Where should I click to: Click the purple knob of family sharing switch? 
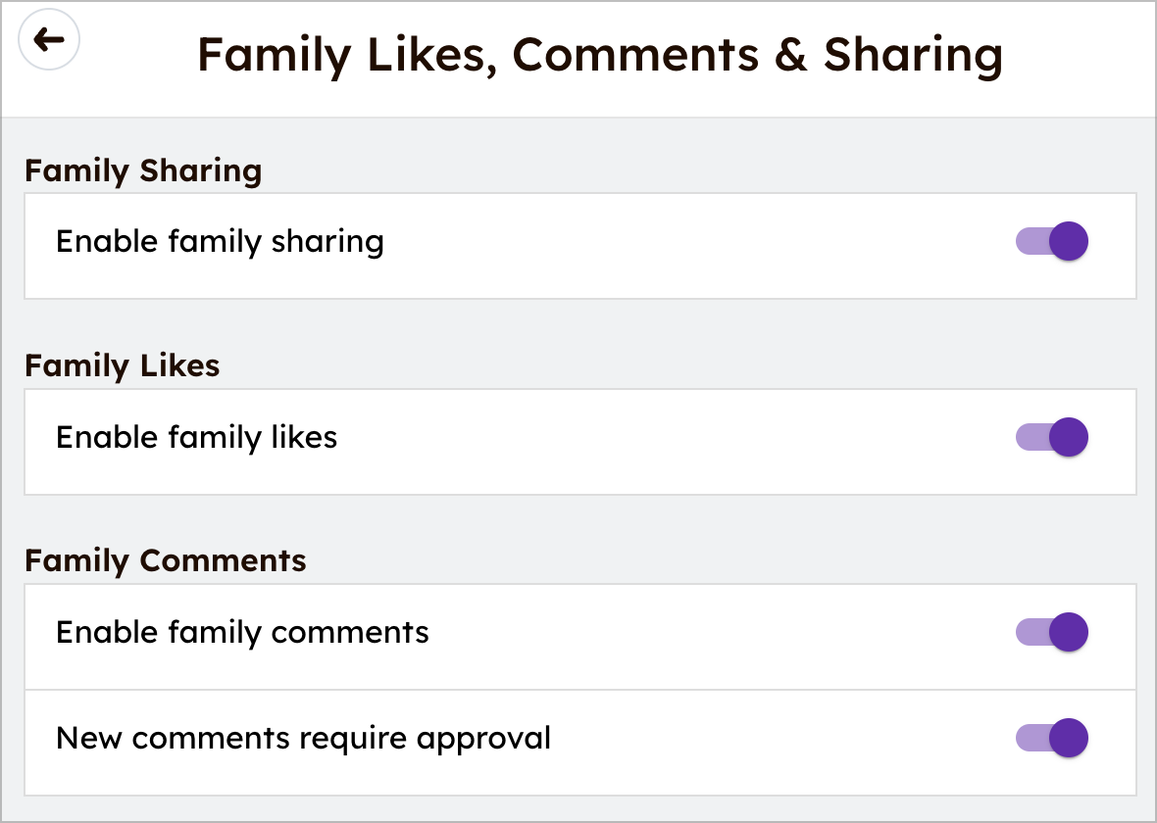[1069, 241]
